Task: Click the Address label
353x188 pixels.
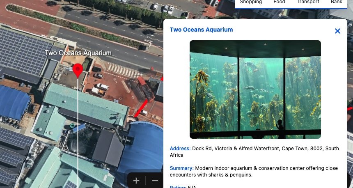Action: pyautogui.click(x=180, y=149)
